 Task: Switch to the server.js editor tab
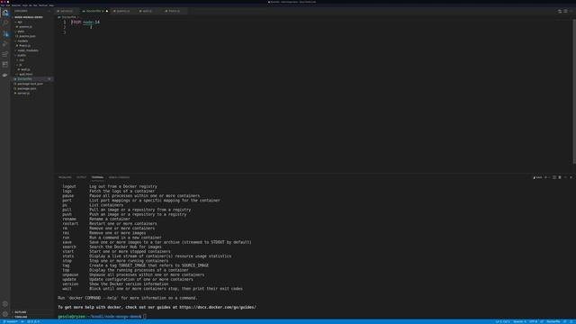pos(67,11)
